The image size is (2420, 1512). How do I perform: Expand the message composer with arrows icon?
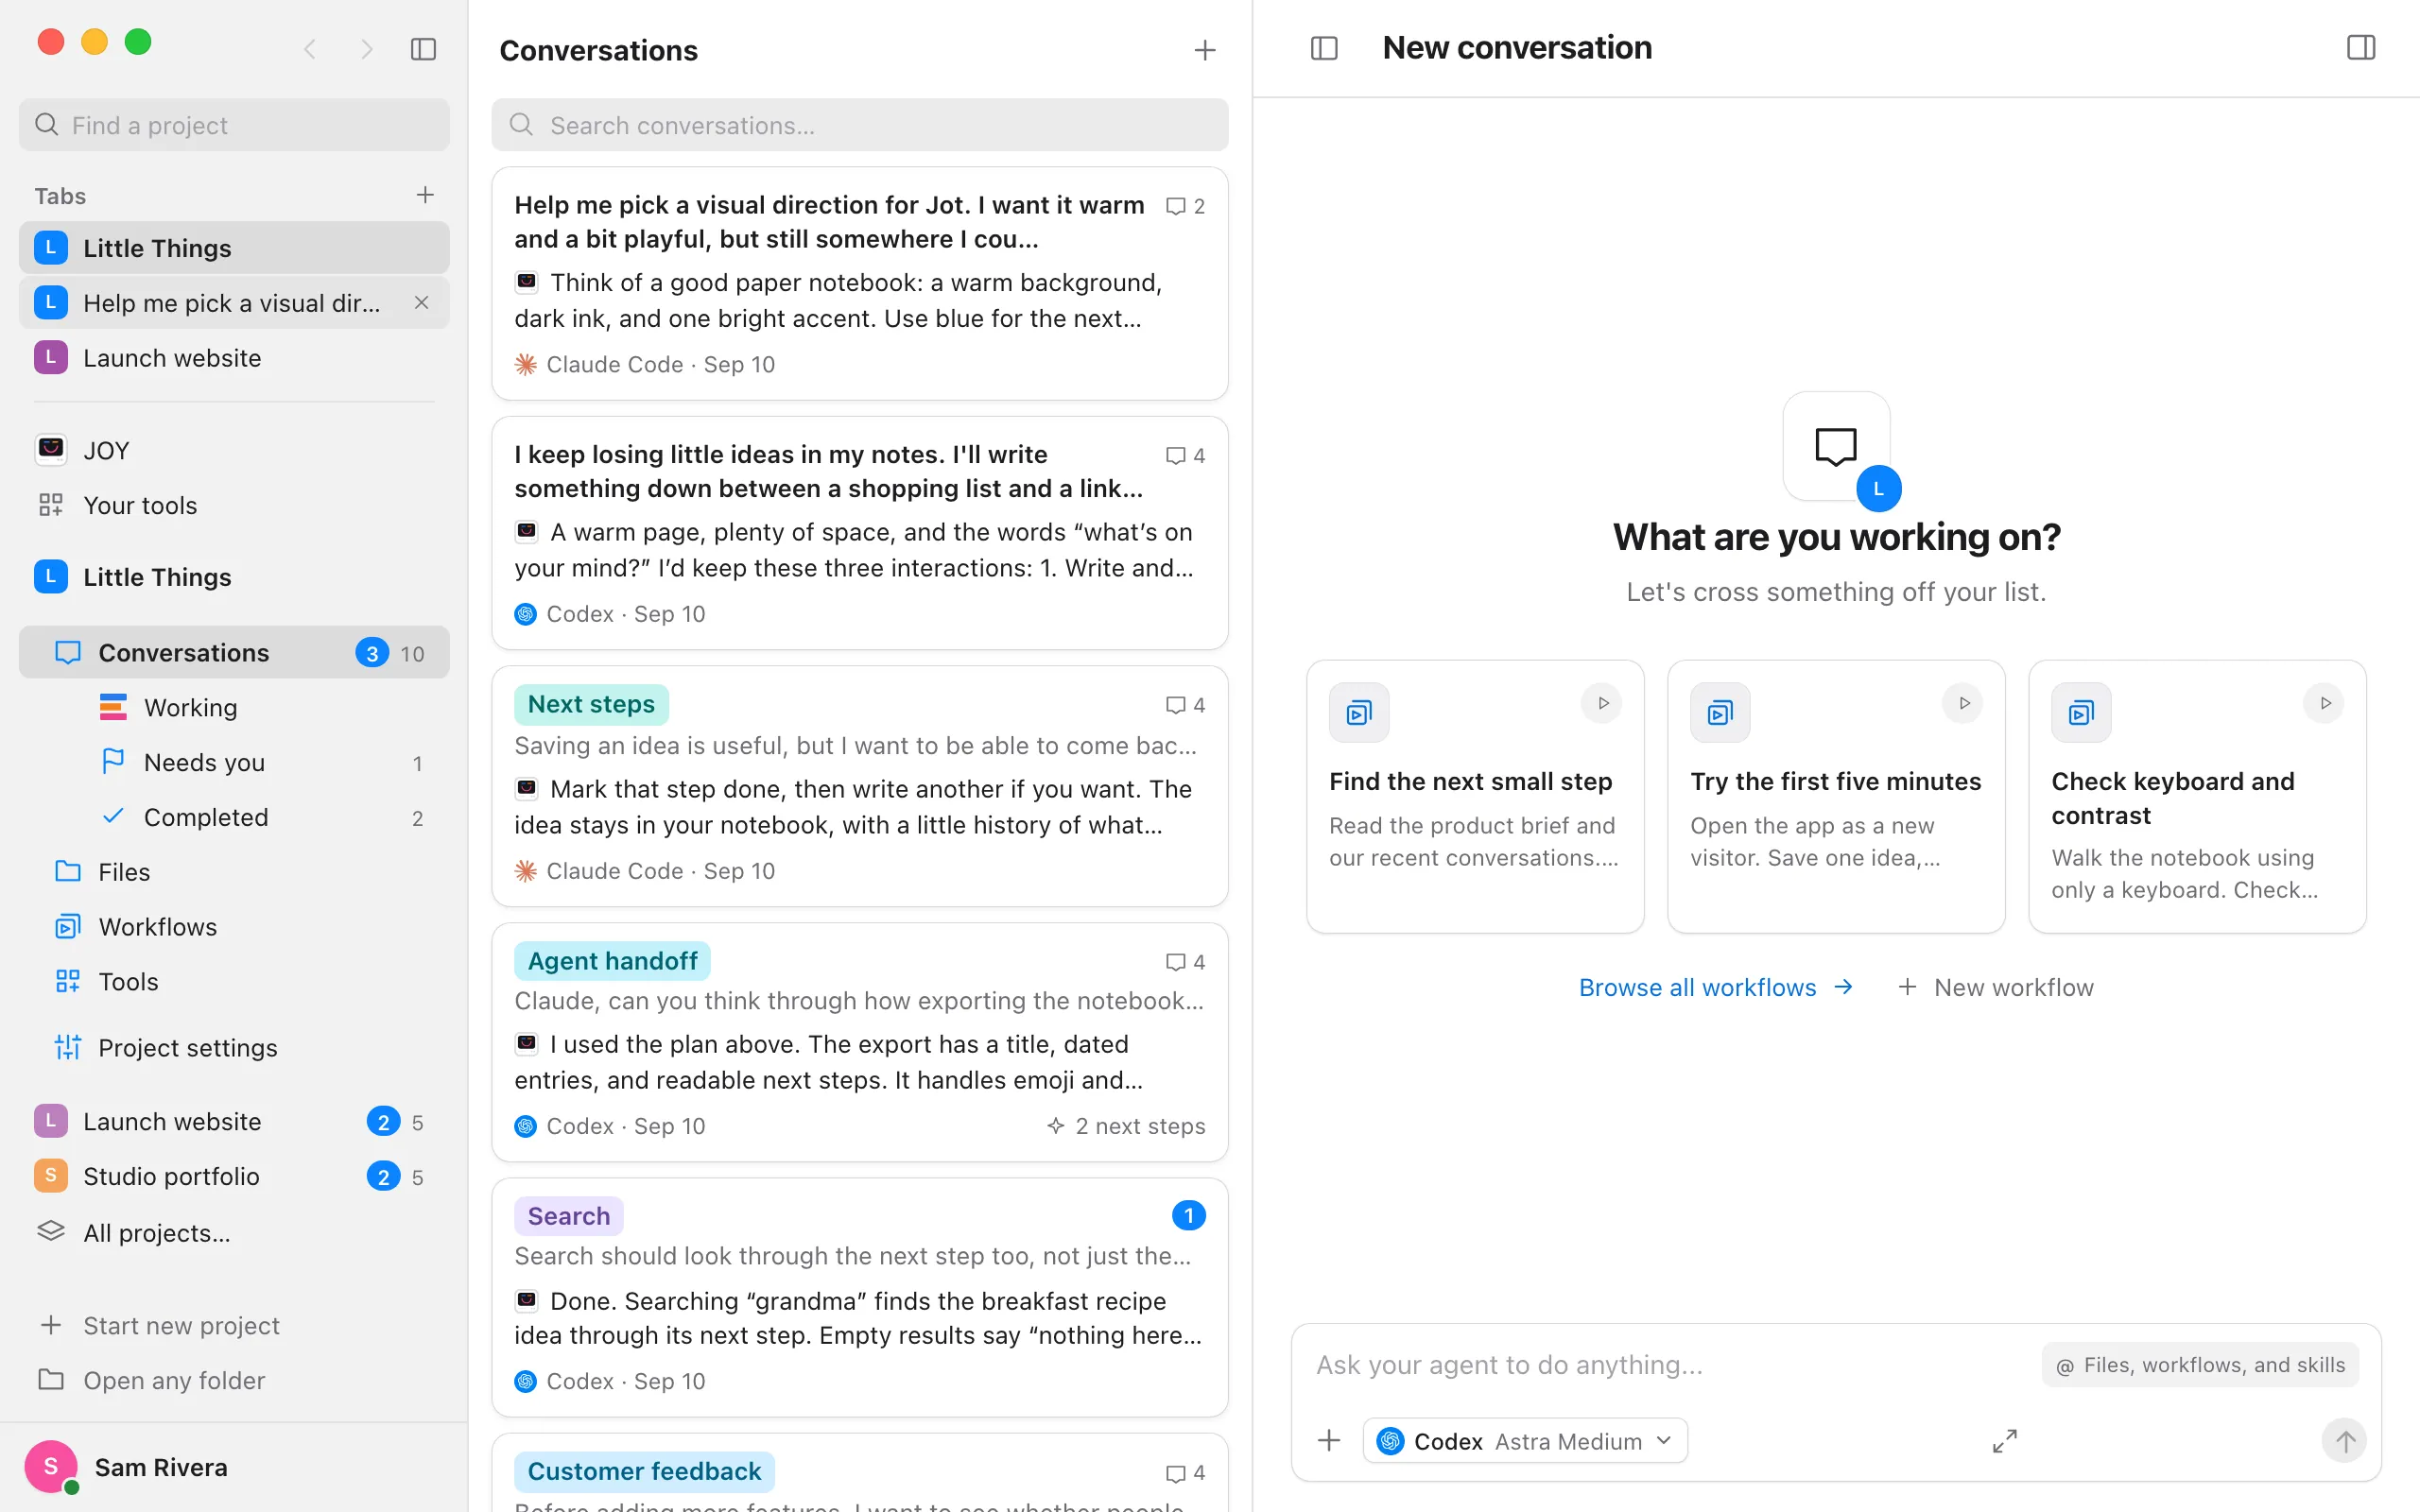(2004, 1441)
